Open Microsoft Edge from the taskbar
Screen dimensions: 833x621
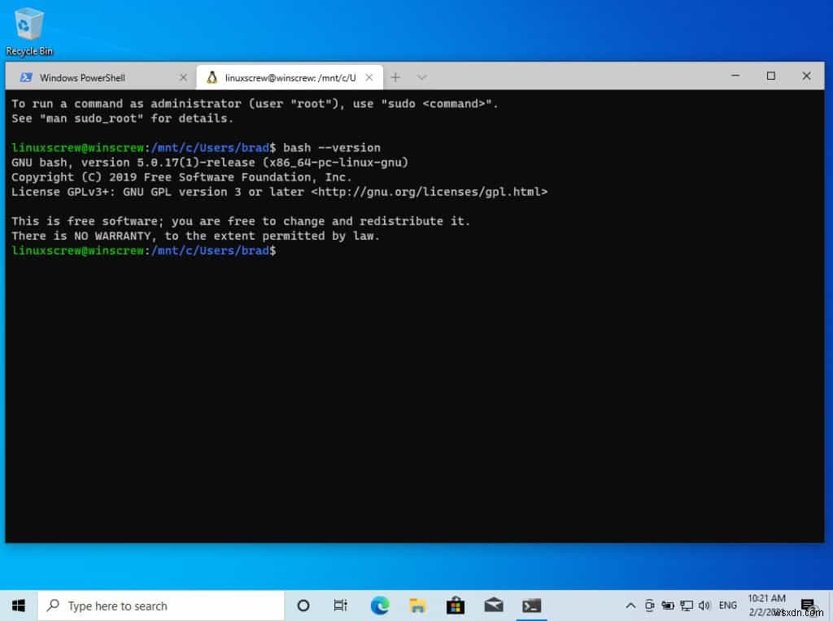[x=379, y=605]
